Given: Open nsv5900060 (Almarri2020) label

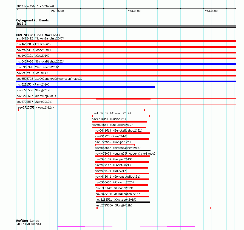Looking at the screenshot, I should click(114, 182).
